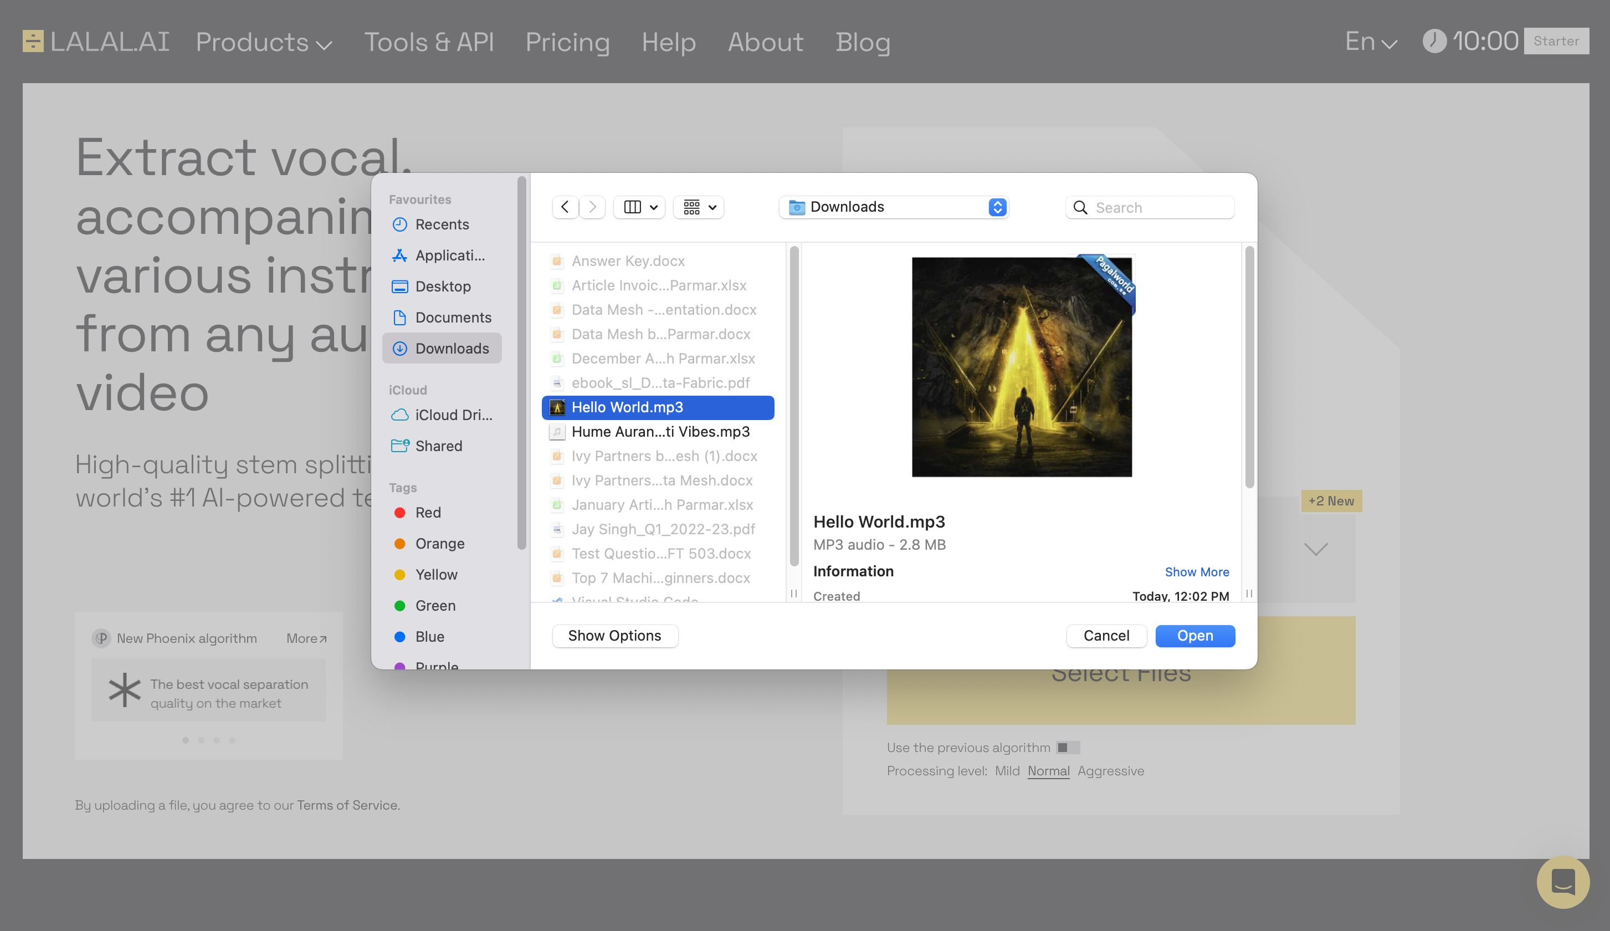Image resolution: width=1610 pixels, height=931 pixels.
Task: Click the Products dropdown menu item
Action: pyautogui.click(x=263, y=42)
